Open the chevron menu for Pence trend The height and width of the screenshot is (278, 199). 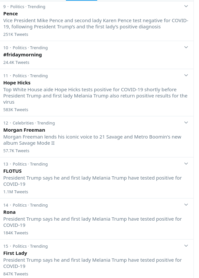186,6
